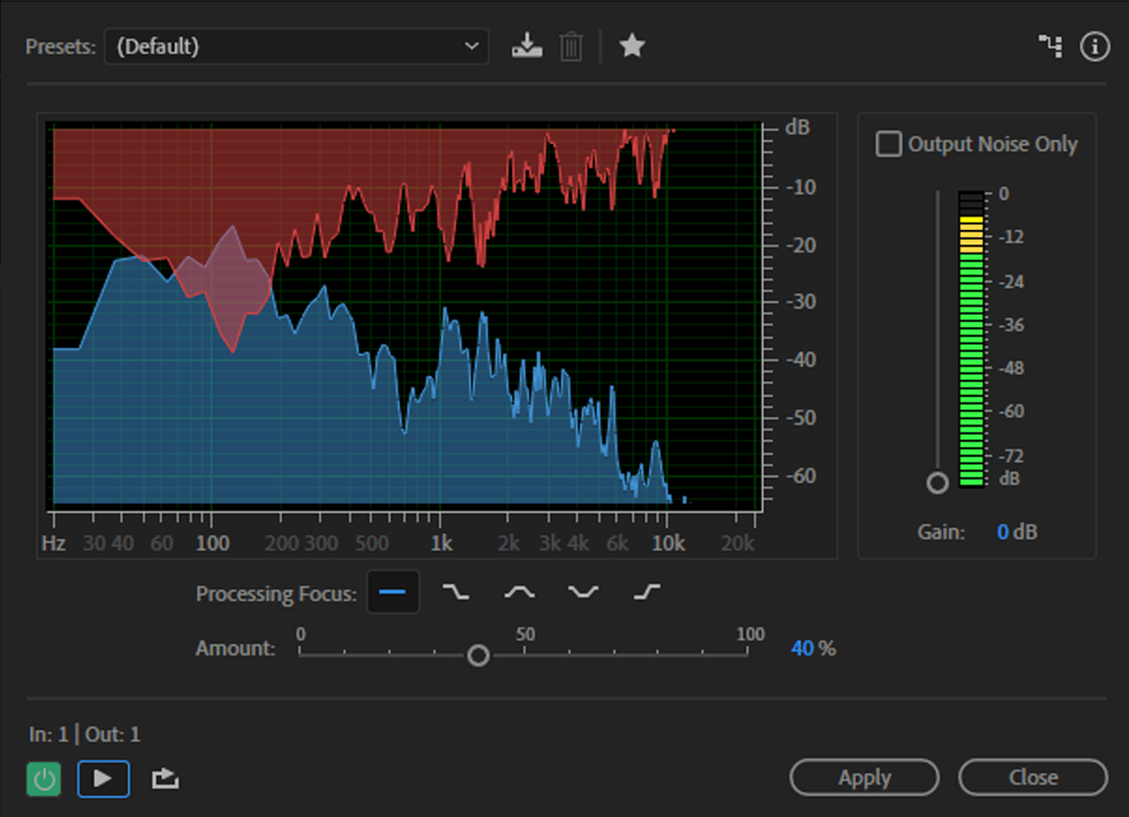Click the Gain 0 dB value field
The image size is (1129, 817).
coord(1003,532)
